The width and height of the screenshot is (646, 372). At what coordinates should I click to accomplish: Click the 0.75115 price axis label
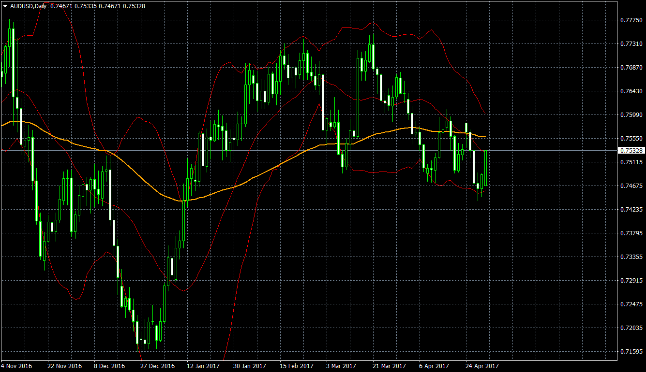click(x=631, y=162)
